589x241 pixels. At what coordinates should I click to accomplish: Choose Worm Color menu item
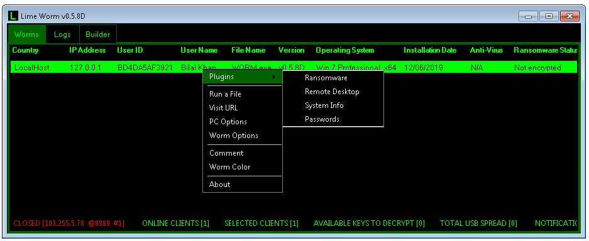coord(229,167)
